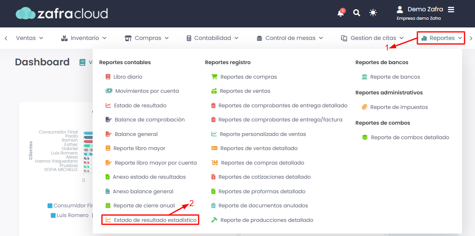475x236 pixels.
Task: Click the Reportes de documentos anulados clipboard icon
Action: (213, 205)
